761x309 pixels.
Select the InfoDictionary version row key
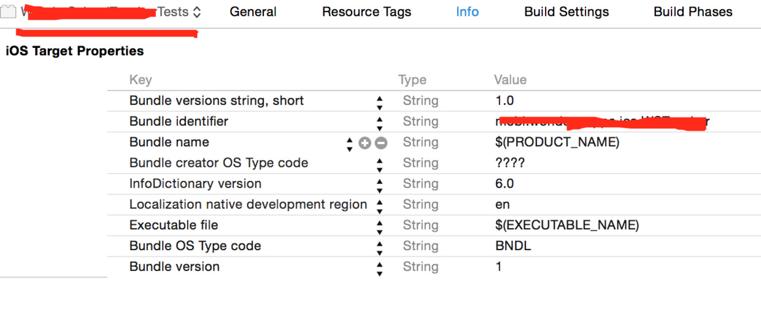pos(195,184)
